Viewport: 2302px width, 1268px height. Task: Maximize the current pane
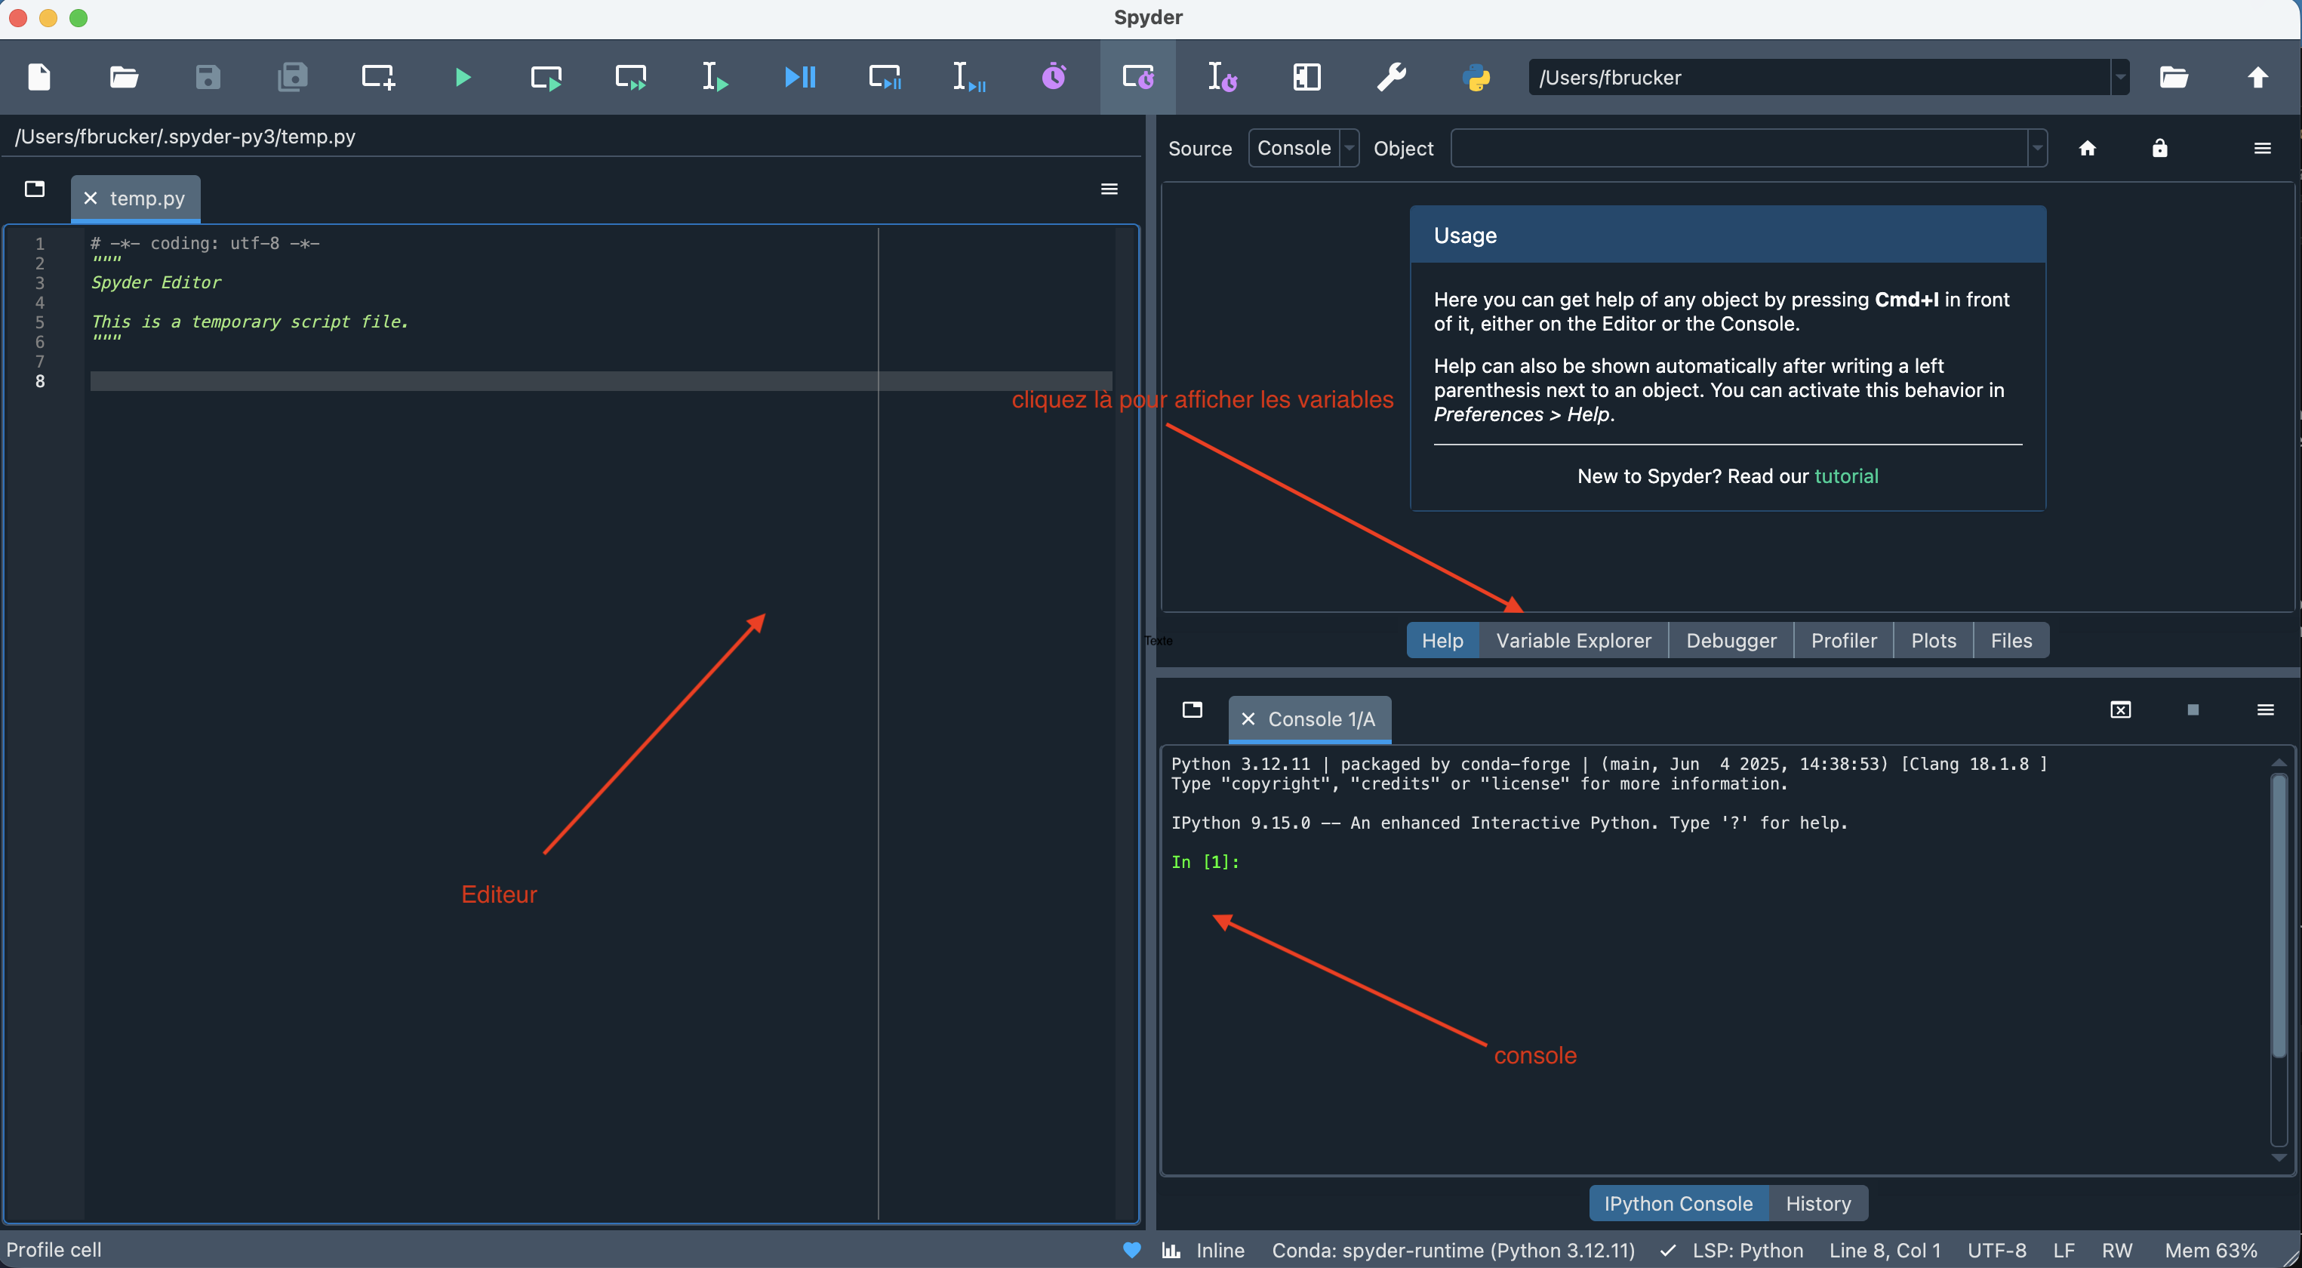click(x=1307, y=77)
